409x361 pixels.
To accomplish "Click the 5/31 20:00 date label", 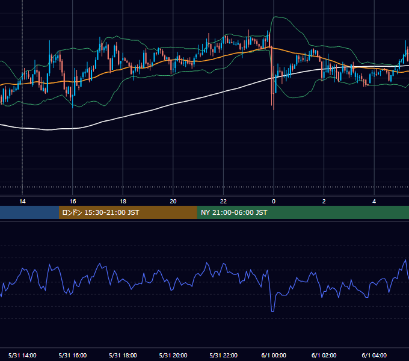I will 173,355.
